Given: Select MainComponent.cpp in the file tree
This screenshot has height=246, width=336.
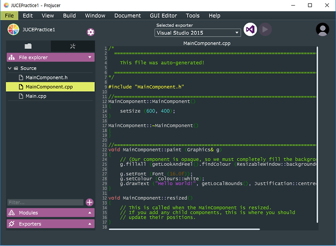Looking at the screenshot, I should point(50,87).
